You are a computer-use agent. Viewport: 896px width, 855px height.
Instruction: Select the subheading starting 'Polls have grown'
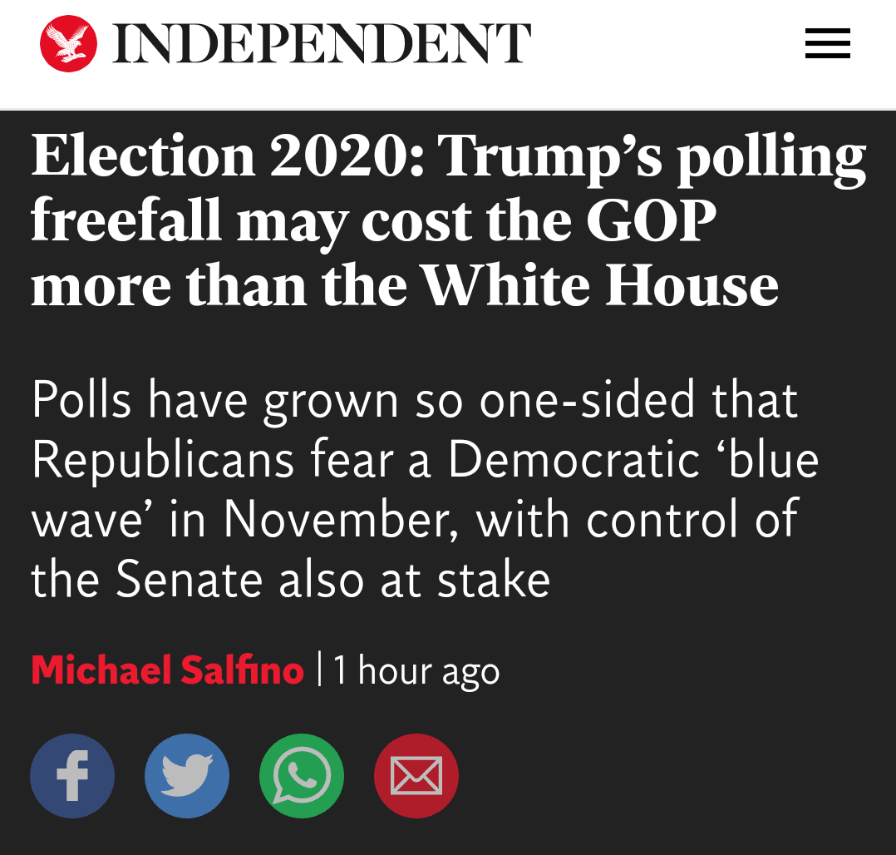click(x=426, y=488)
